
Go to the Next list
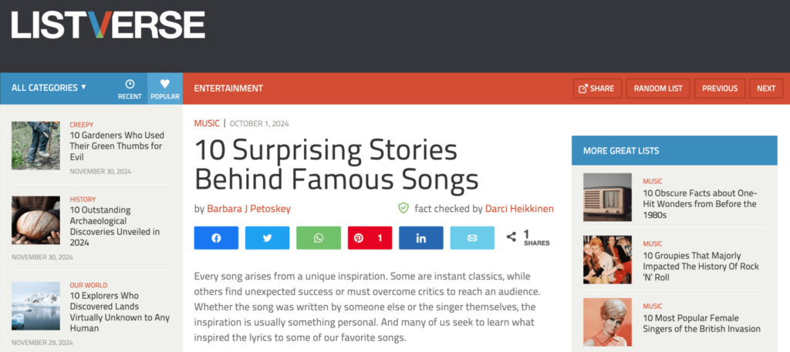(x=766, y=89)
